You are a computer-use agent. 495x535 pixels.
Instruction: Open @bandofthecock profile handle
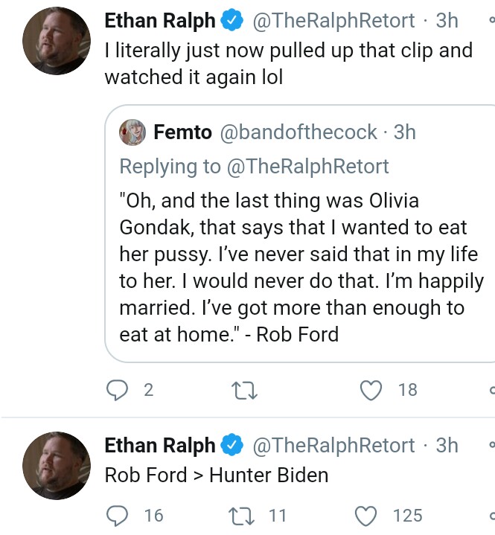(298, 132)
